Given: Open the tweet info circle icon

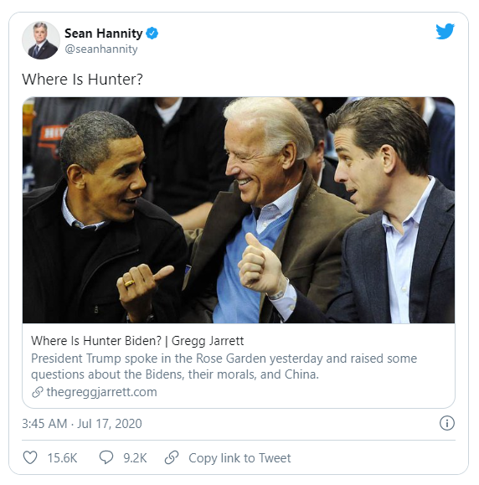Looking at the screenshot, I should click(447, 423).
